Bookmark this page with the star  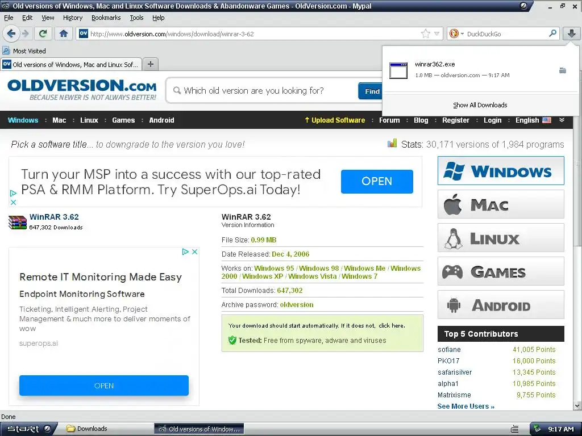pyautogui.click(x=425, y=33)
